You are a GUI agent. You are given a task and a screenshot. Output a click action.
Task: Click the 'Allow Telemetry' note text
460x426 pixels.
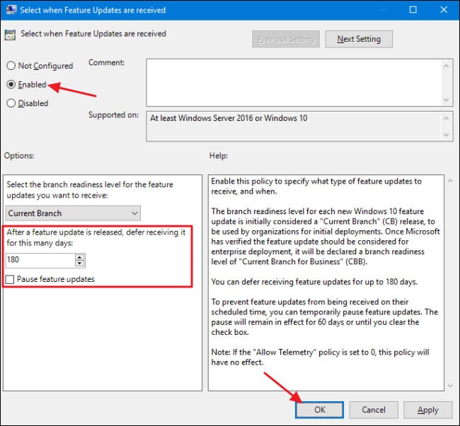(x=320, y=357)
